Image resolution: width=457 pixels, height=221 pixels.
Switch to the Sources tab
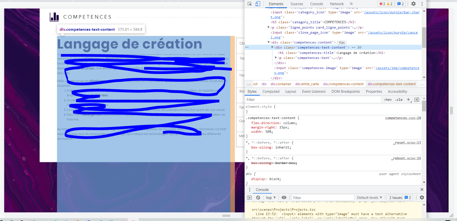pos(297,4)
